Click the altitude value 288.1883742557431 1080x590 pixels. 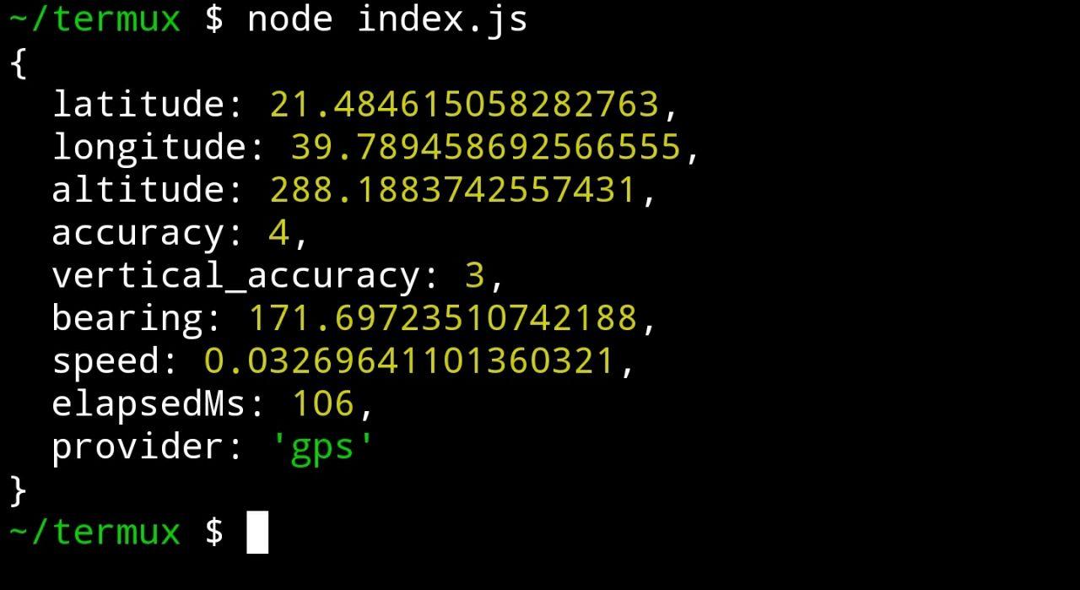pos(453,190)
